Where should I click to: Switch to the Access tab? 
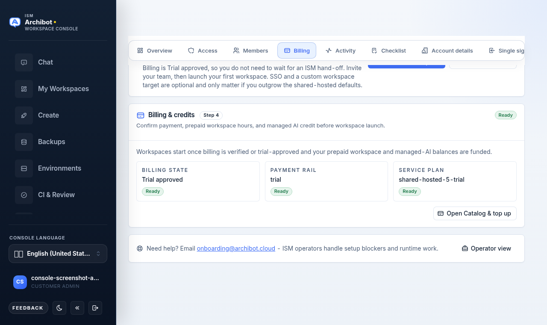tap(203, 50)
